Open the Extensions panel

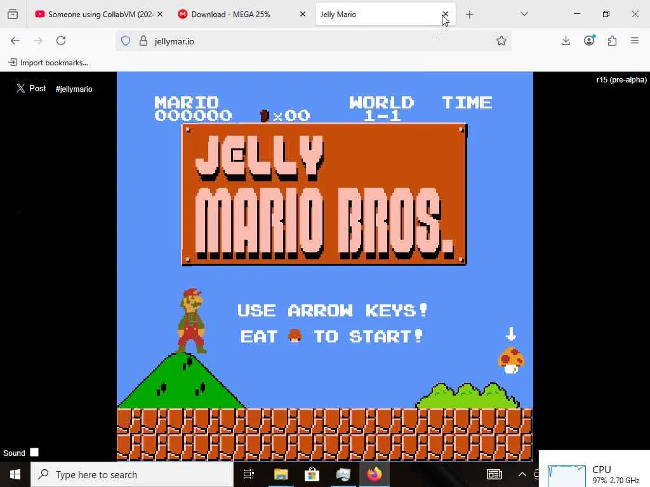612,41
